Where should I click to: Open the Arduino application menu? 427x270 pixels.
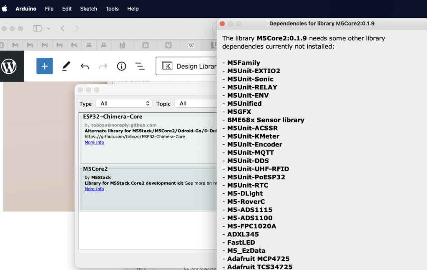(x=26, y=9)
